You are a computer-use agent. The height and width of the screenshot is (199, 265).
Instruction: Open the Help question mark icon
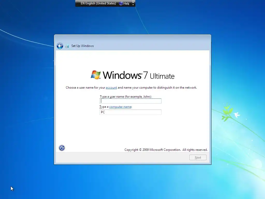pos(121,3)
